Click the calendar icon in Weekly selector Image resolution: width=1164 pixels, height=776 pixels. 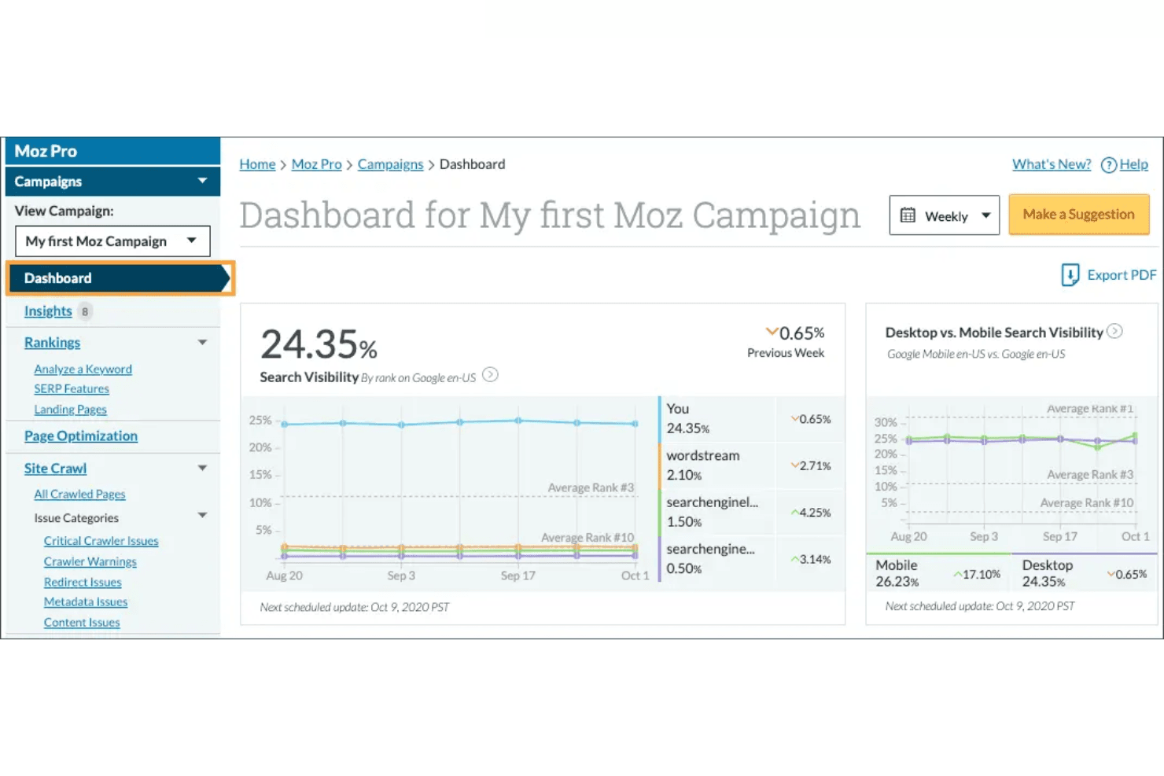(x=908, y=215)
